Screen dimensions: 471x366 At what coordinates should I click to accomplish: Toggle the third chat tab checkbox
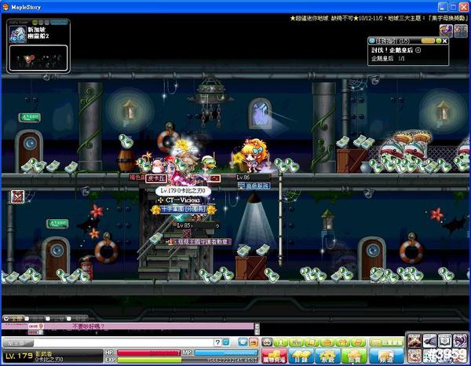[47, 319]
